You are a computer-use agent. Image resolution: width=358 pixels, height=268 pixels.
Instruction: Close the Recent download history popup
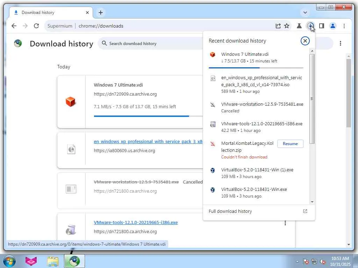[305, 41]
